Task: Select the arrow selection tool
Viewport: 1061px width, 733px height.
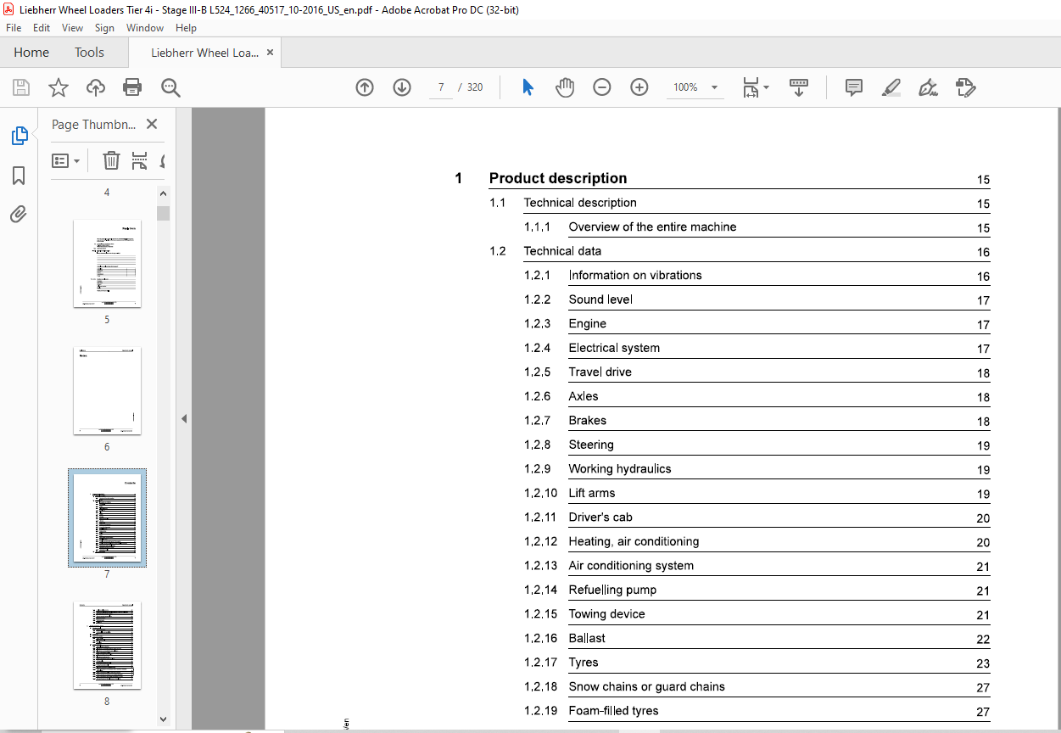Action: (x=528, y=87)
